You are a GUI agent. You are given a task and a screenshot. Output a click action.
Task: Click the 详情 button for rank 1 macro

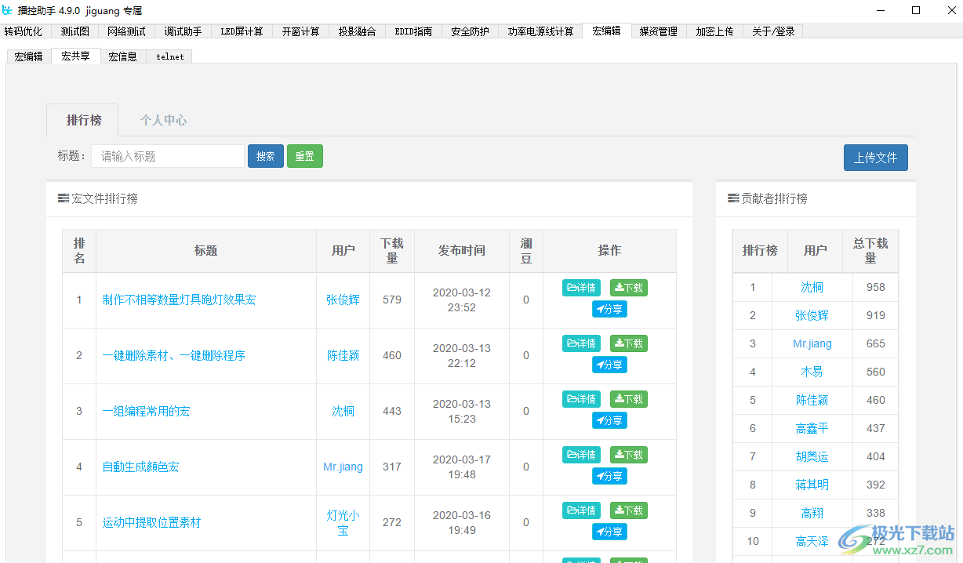pos(581,288)
